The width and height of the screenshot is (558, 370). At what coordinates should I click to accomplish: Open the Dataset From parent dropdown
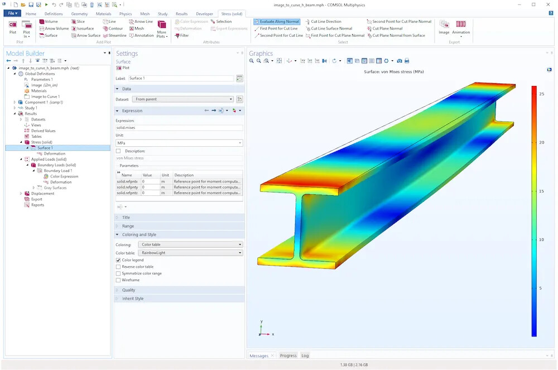click(x=183, y=99)
